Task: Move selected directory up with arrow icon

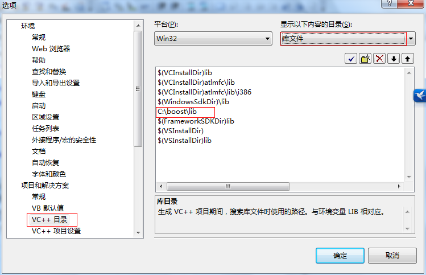Action: pos(408,59)
